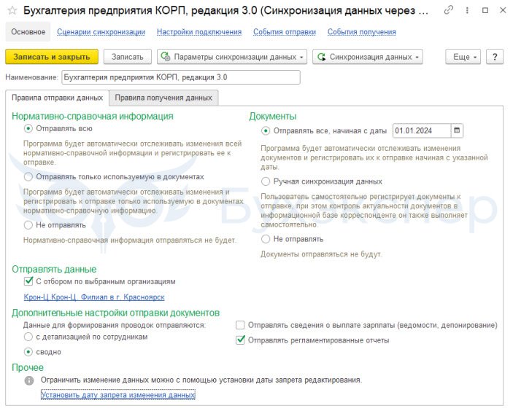This screenshot has width=513, height=411.
Task: Select Отправлять все, начиная с даты
Action: [x=266, y=131]
